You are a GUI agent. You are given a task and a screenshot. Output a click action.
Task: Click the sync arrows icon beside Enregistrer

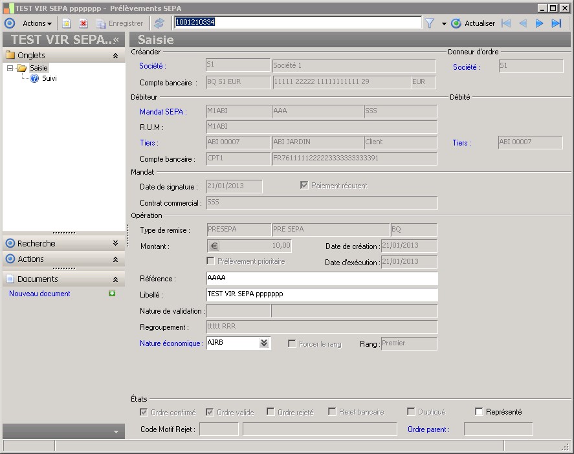pos(159,23)
